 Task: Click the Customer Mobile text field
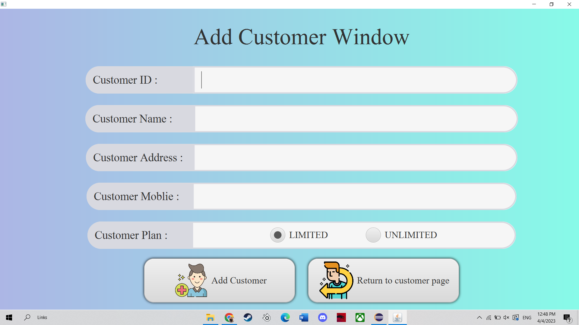click(x=354, y=197)
